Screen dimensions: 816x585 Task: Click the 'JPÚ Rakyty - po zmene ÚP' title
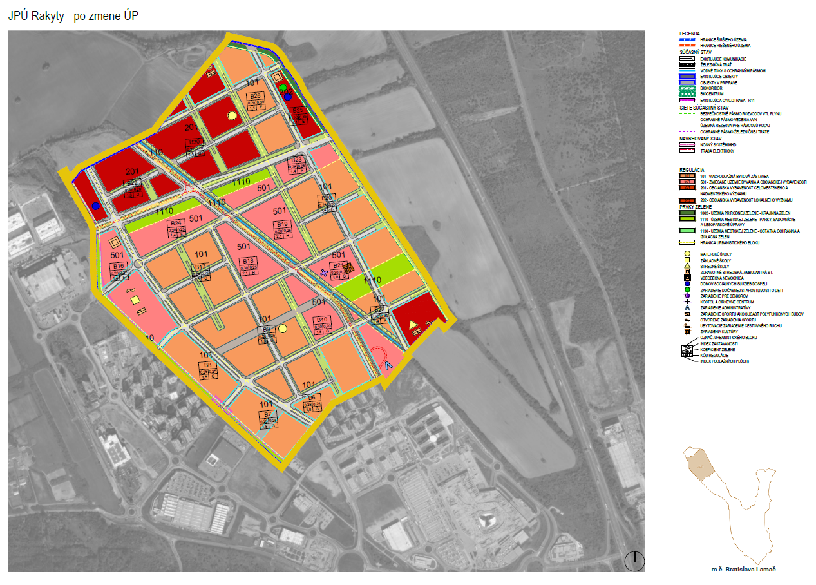73,16
